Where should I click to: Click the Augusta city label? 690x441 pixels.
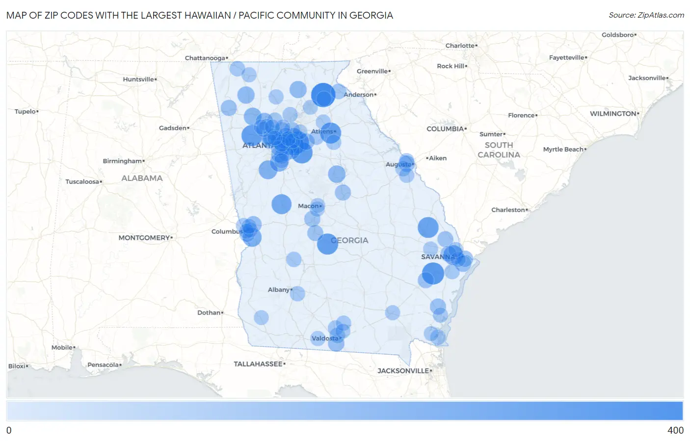398,164
